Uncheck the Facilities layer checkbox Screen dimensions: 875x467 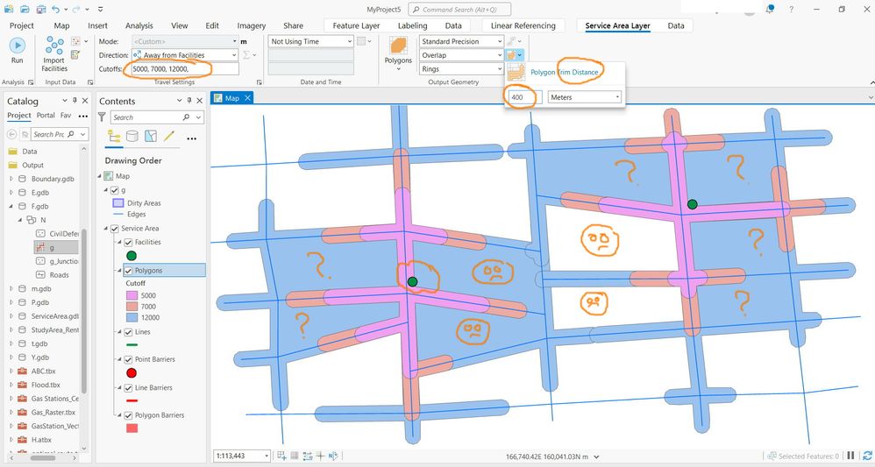click(128, 242)
